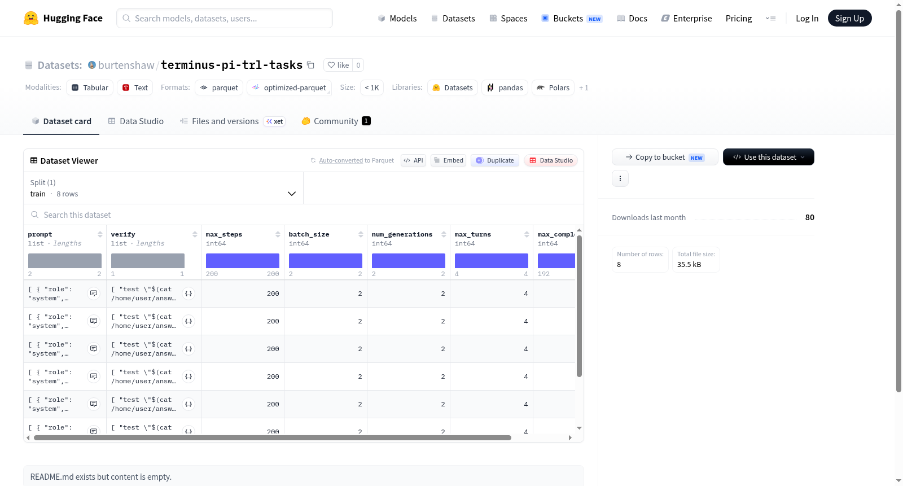Click the < 1K size tag
Viewport: 903px width, 486px height.
pos(372,87)
